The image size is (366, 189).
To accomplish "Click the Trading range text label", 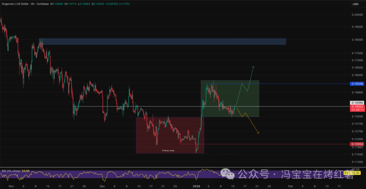I will (168, 150).
